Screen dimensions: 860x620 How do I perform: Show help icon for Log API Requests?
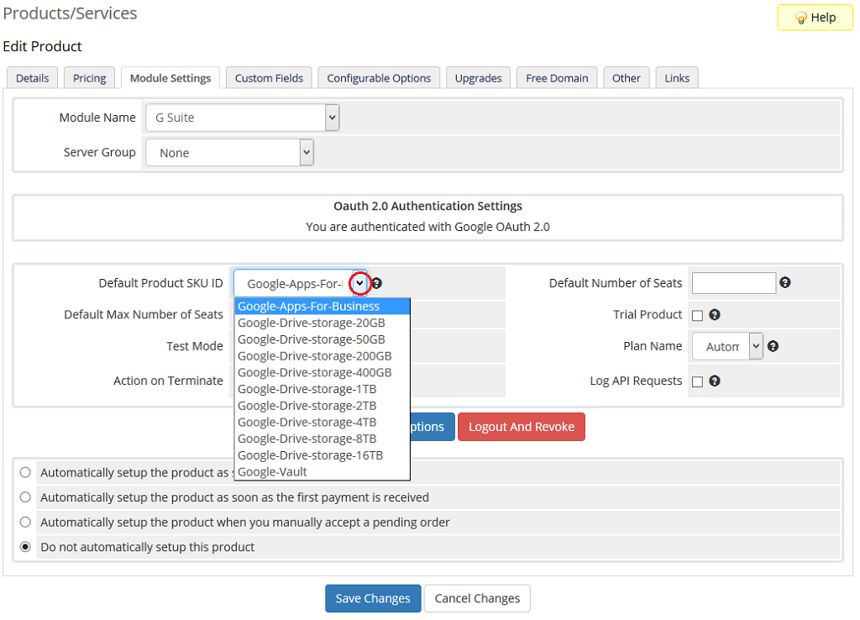click(714, 381)
